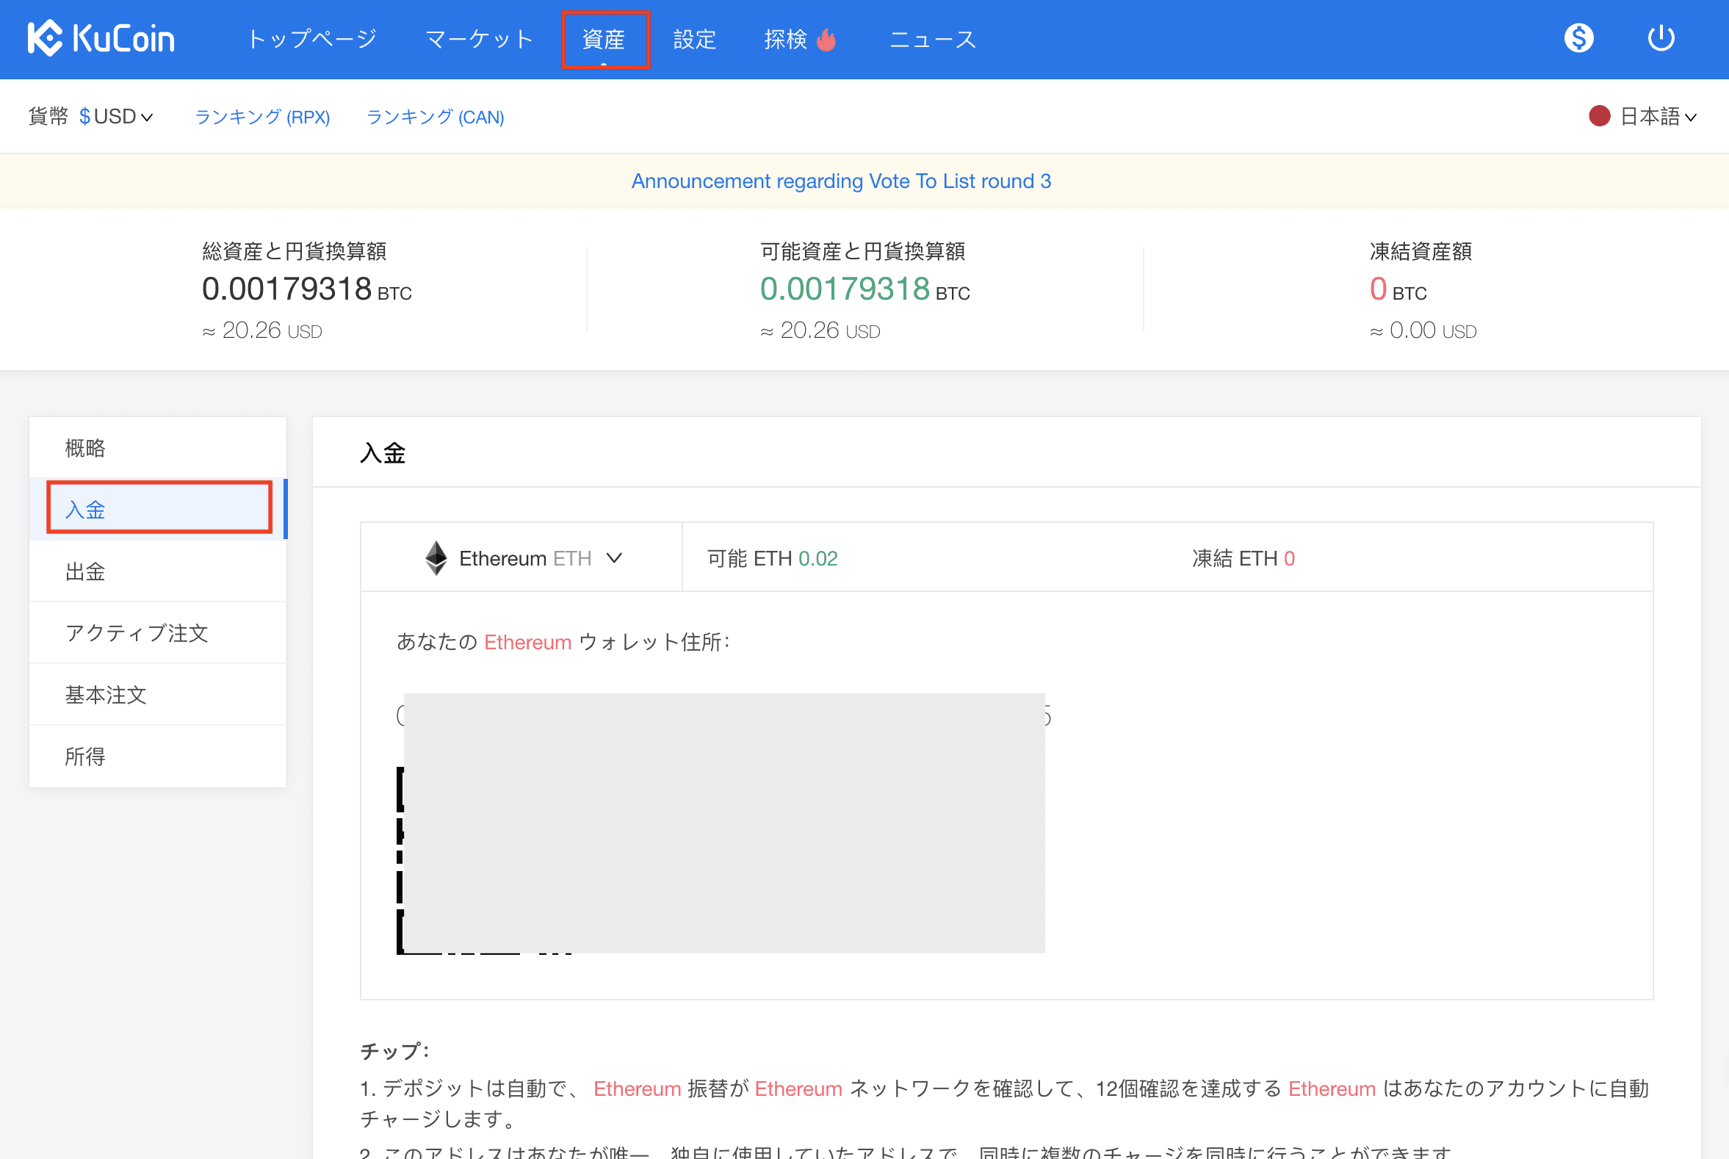The image size is (1729, 1159).
Task: Click the red Japan flag circle
Action: (1599, 116)
